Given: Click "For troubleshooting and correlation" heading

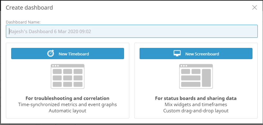Looking at the screenshot, I should [67, 98].
